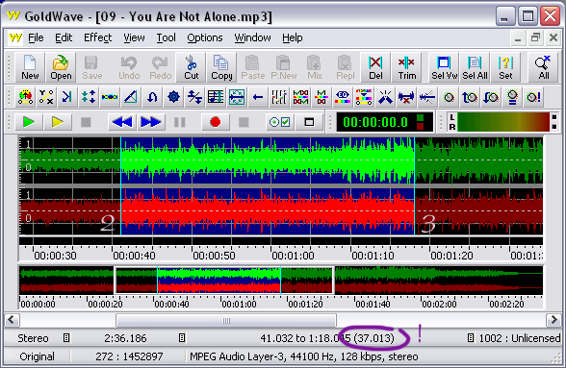The width and height of the screenshot is (566, 368).
Task: Open the curved U-turn arrow effect icon
Action: click(x=152, y=97)
